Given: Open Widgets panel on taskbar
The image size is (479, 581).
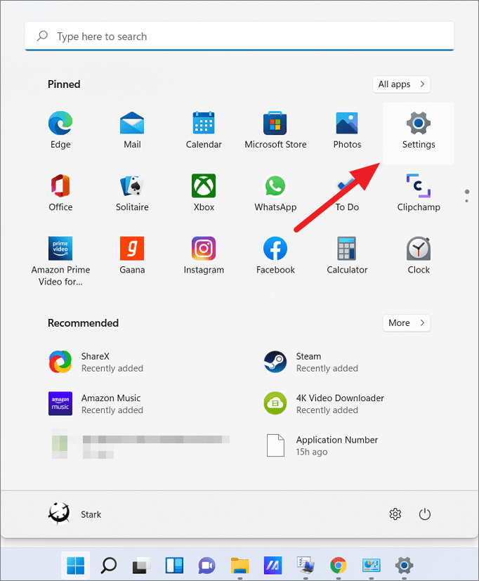Looking at the screenshot, I should tap(174, 566).
